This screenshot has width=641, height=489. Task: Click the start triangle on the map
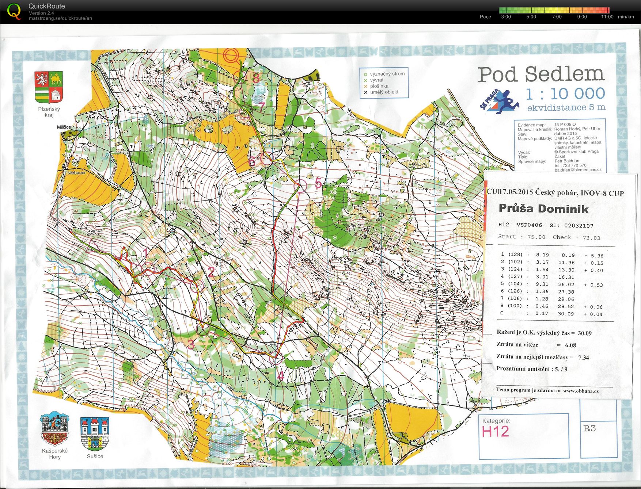click(x=92, y=246)
